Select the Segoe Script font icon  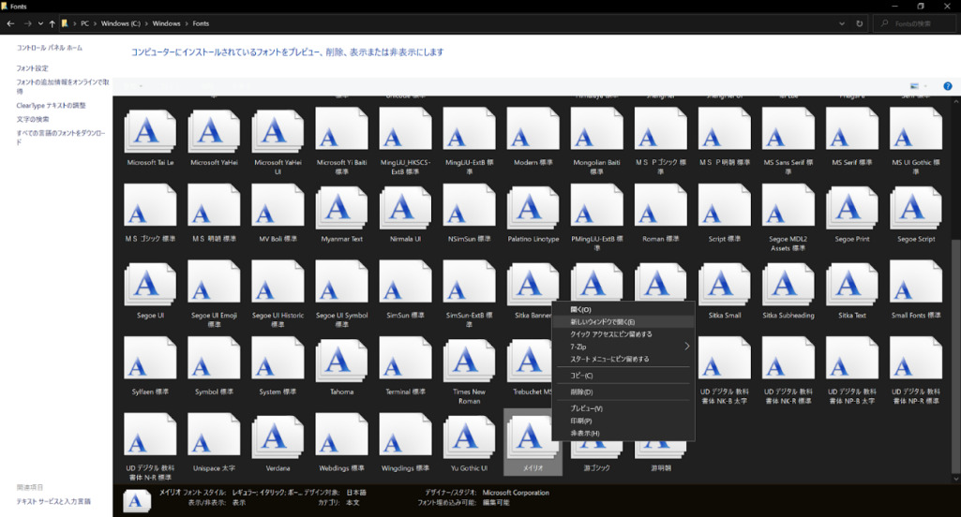point(916,207)
